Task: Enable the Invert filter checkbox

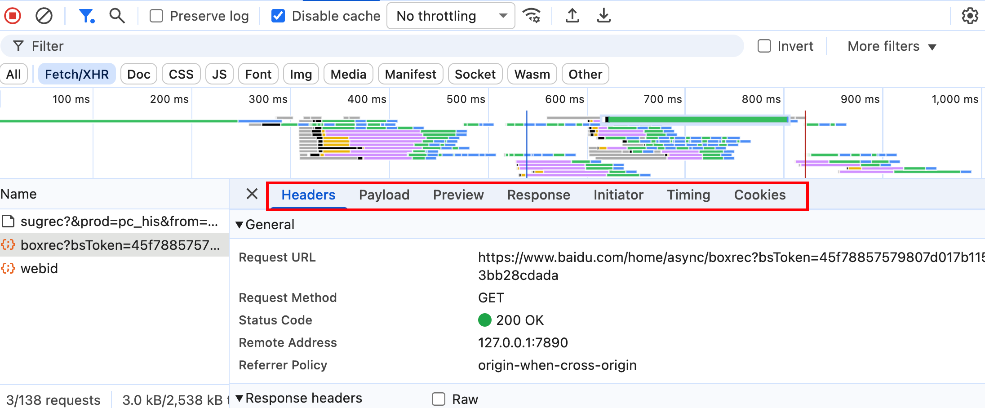Action: [x=764, y=46]
